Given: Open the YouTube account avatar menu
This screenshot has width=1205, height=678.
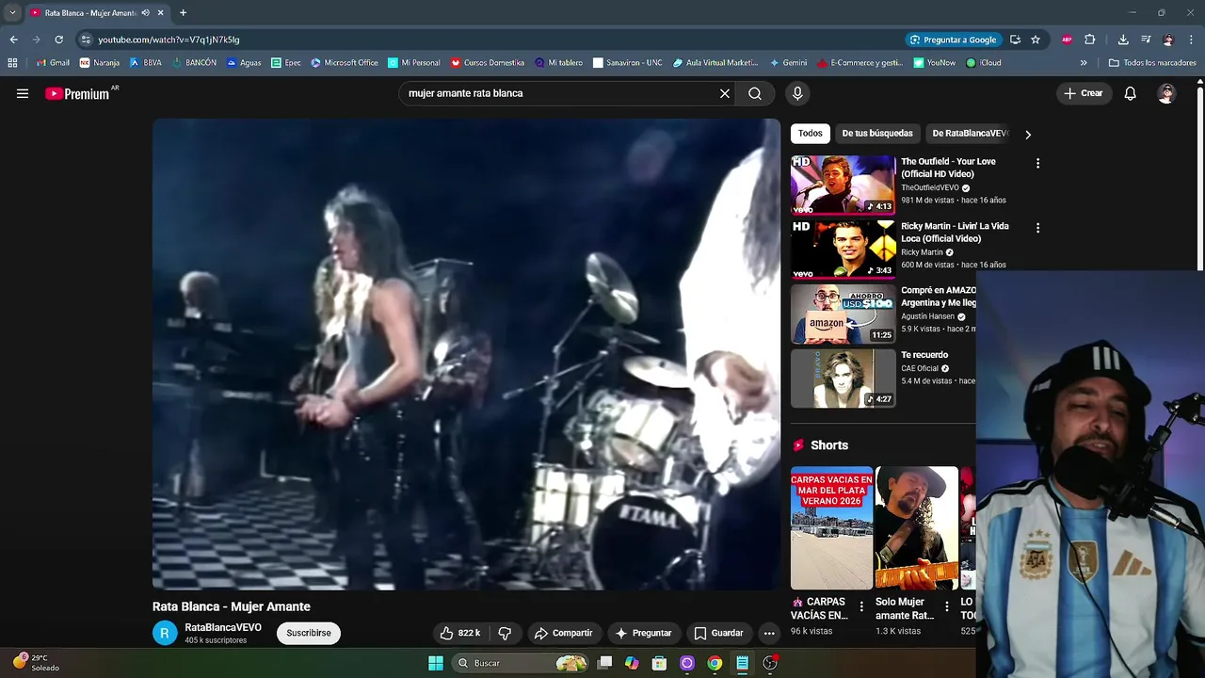Looking at the screenshot, I should click(1166, 93).
